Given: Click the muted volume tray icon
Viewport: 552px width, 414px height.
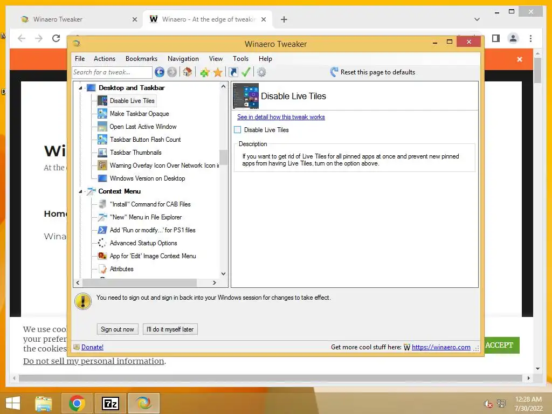Looking at the screenshot, I should 488,404.
